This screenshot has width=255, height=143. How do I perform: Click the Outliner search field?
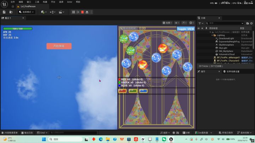225,23
